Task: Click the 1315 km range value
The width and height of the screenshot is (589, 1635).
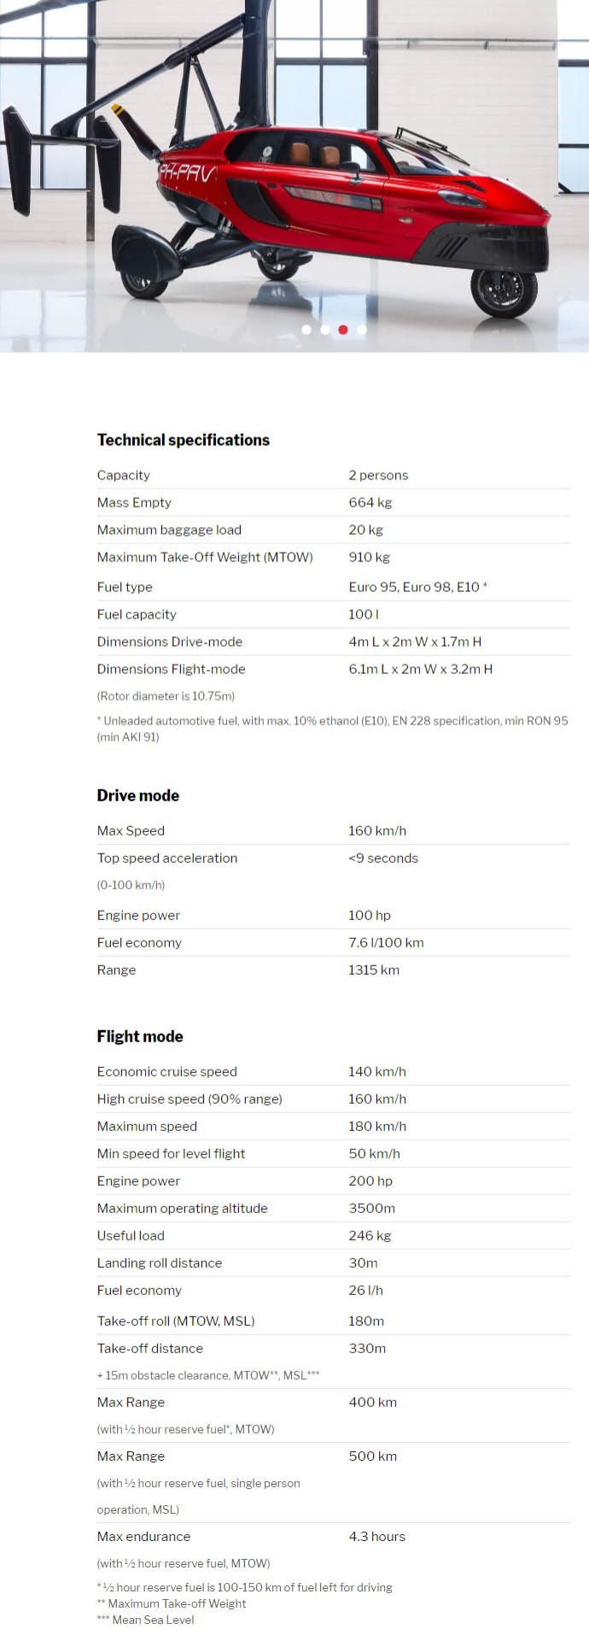Action: coord(374,970)
